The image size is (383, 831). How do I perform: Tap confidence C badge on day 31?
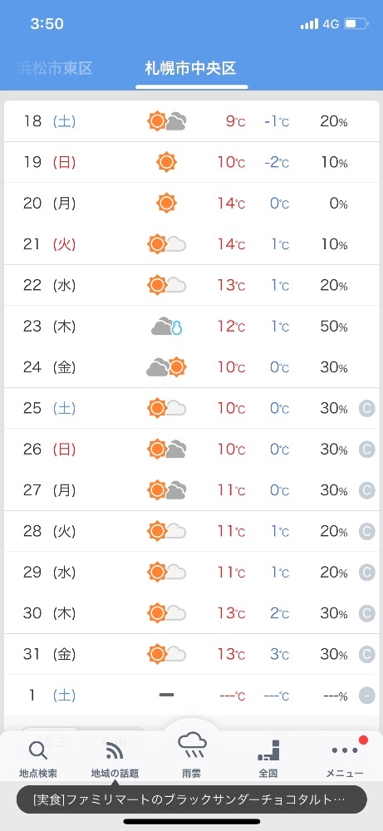point(366,655)
